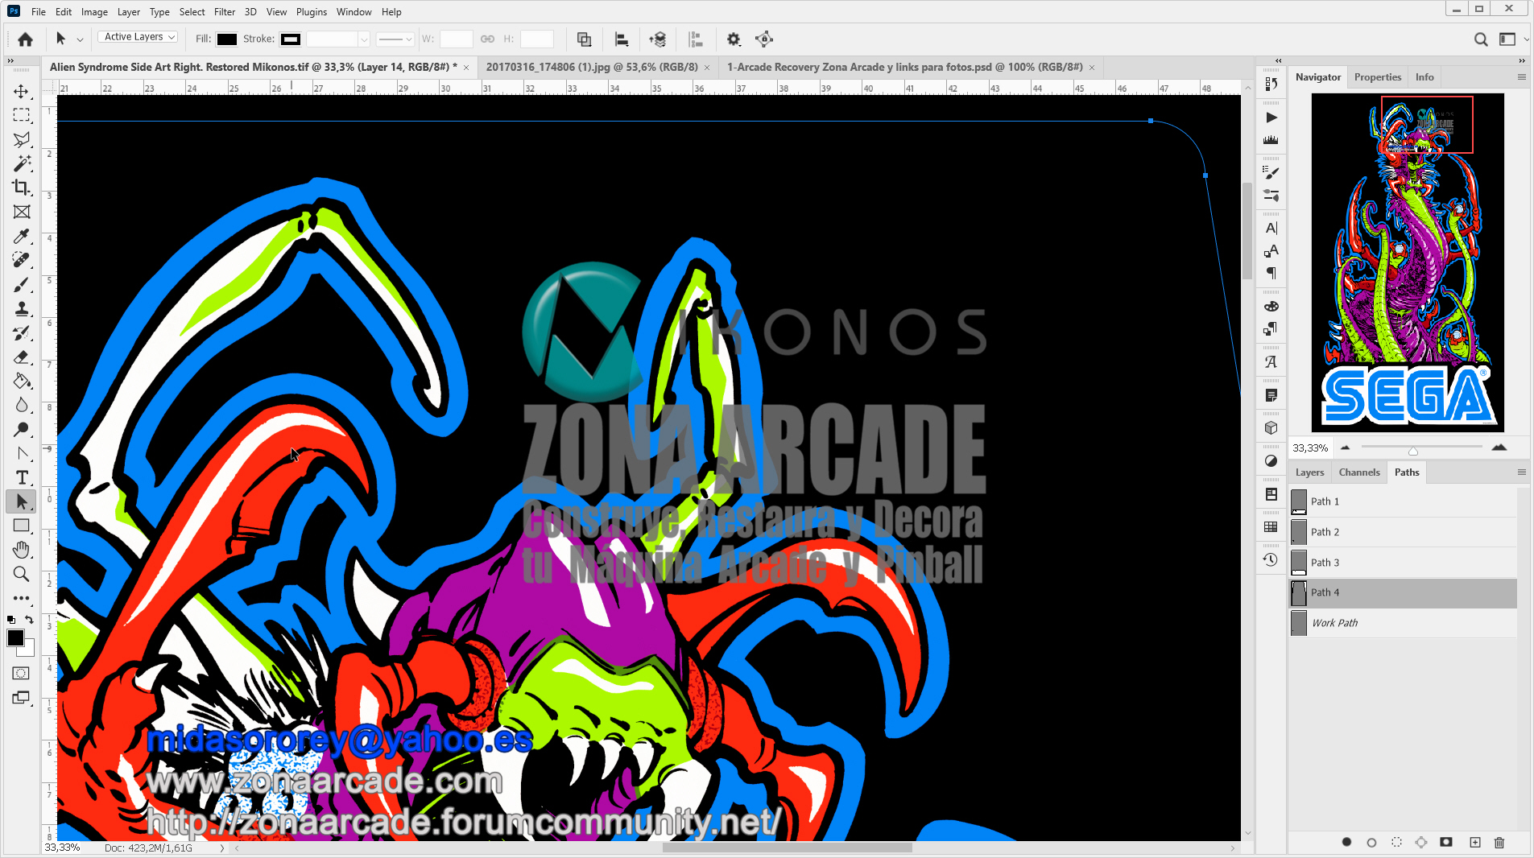Toggle Quick Mask mode

pos(22,673)
